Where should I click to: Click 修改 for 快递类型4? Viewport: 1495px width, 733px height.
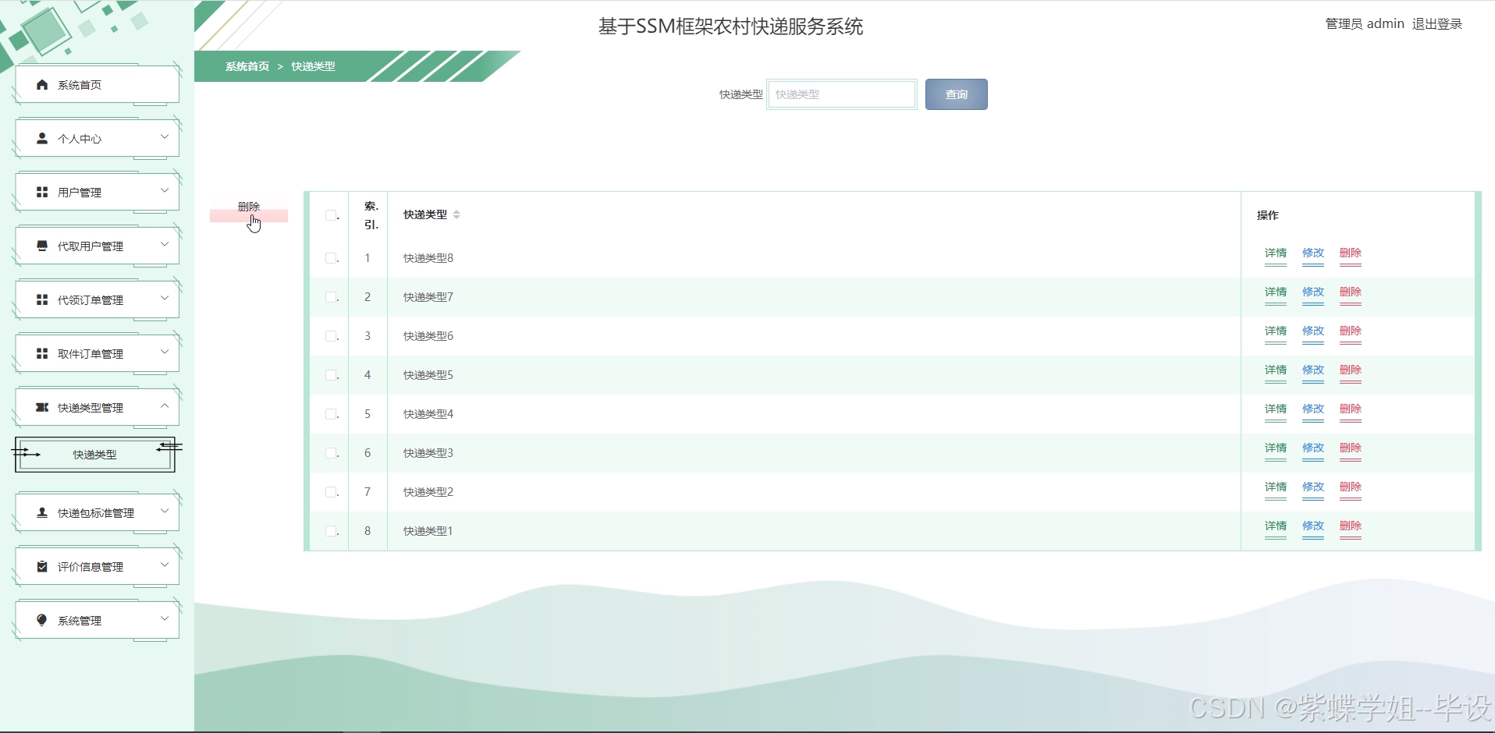coord(1313,409)
